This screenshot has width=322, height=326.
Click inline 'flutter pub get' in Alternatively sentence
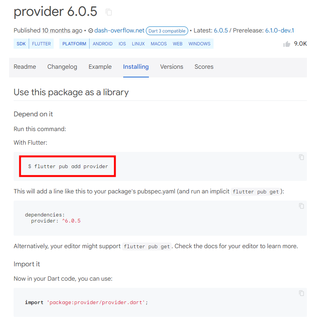(x=147, y=246)
